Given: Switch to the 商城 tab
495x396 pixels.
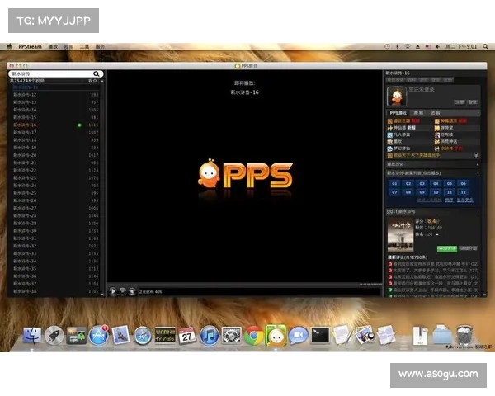Looking at the screenshot, I should [x=418, y=113].
